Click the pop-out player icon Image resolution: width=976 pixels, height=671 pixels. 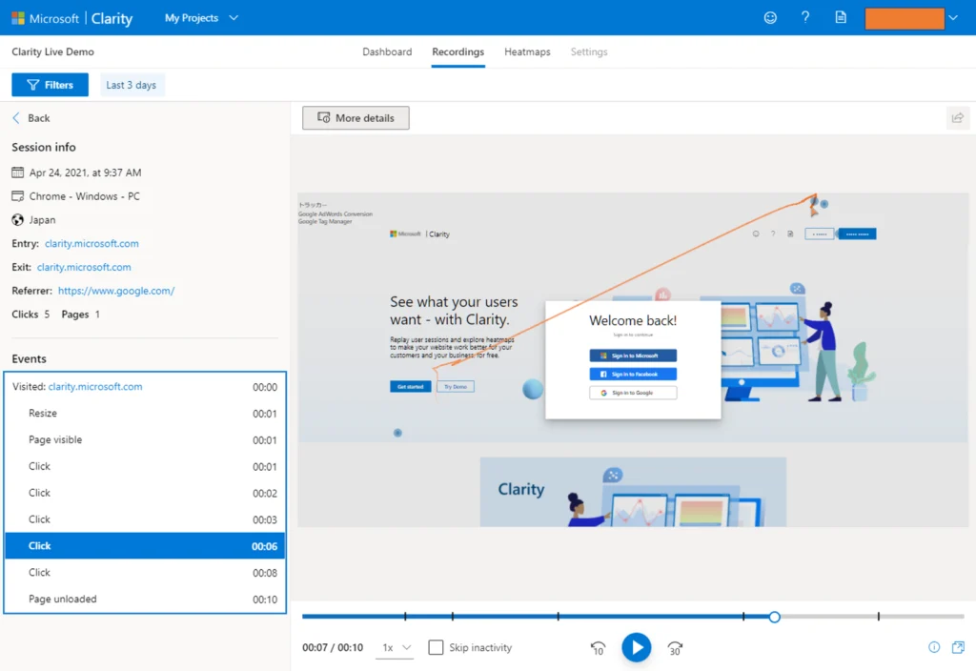(x=958, y=647)
